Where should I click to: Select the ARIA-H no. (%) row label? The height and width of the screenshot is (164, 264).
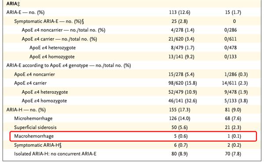(26, 109)
